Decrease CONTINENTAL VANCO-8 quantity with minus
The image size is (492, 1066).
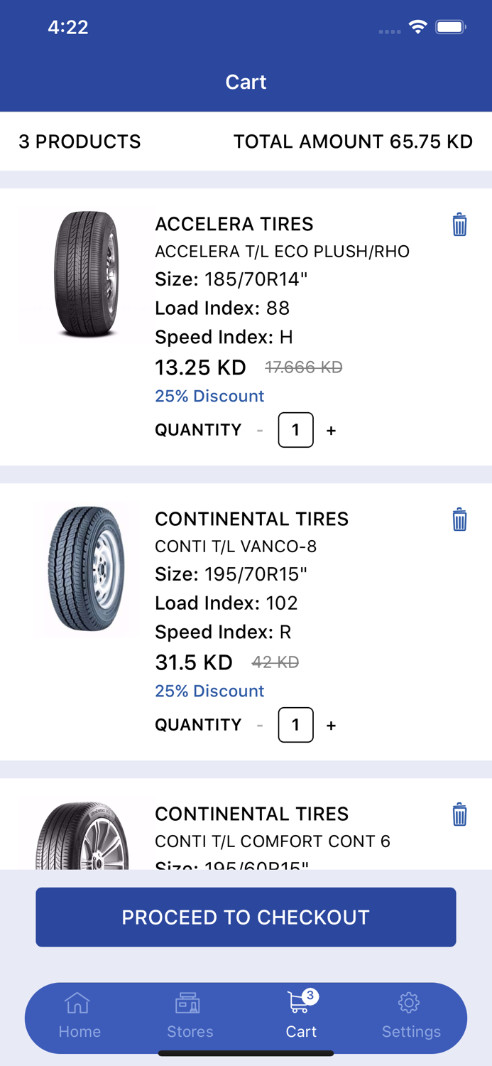point(260,725)
